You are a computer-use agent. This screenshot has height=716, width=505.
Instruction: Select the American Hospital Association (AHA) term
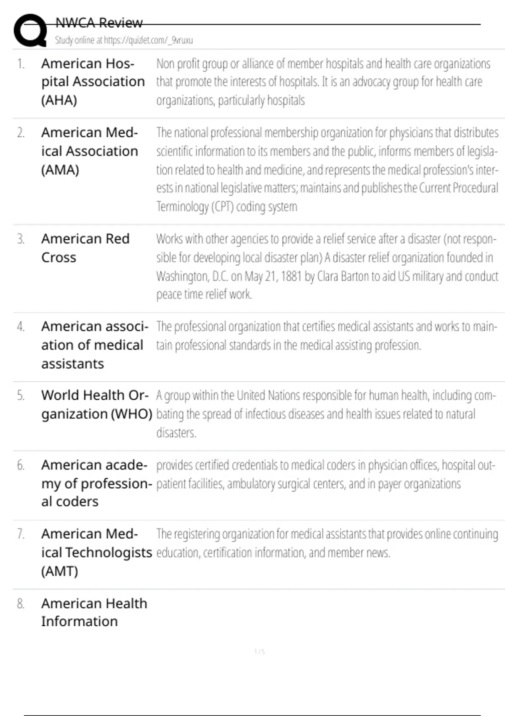pos(93,82)
